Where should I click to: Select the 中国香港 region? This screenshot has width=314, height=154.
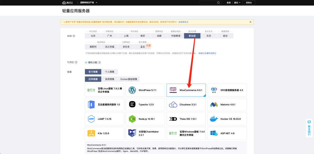click(x=176, y=36)
